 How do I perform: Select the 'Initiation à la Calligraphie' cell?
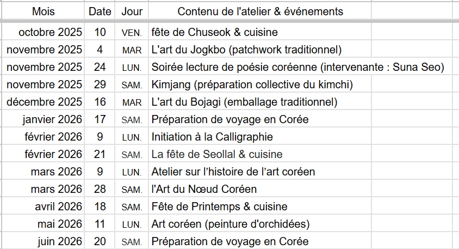click(x=212, y=137)
